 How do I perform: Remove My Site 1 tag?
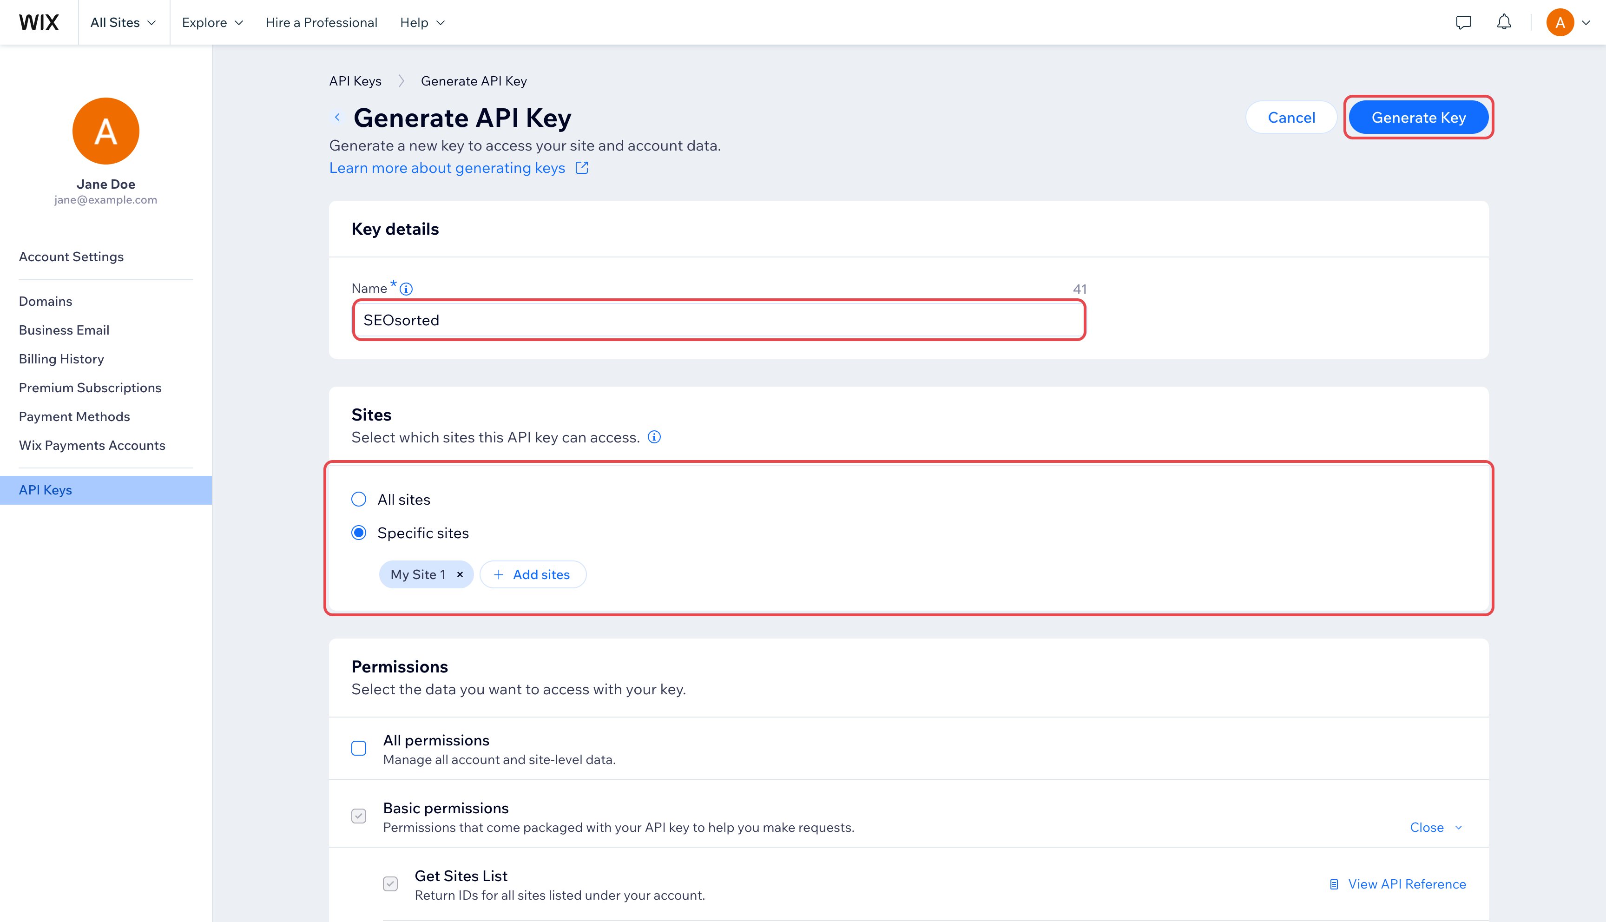coord(460,574)
